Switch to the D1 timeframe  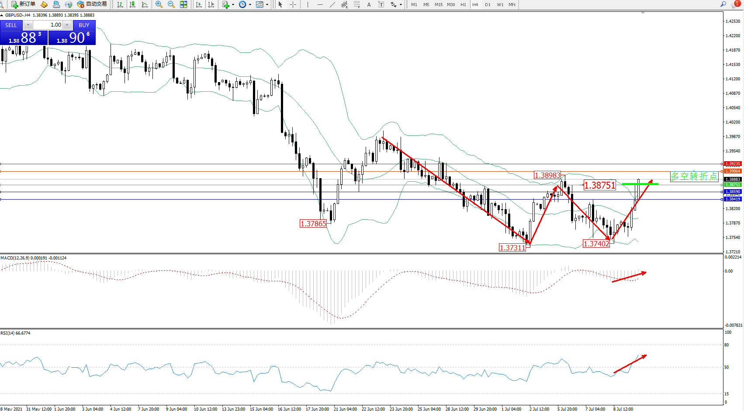tap(488, 4)
